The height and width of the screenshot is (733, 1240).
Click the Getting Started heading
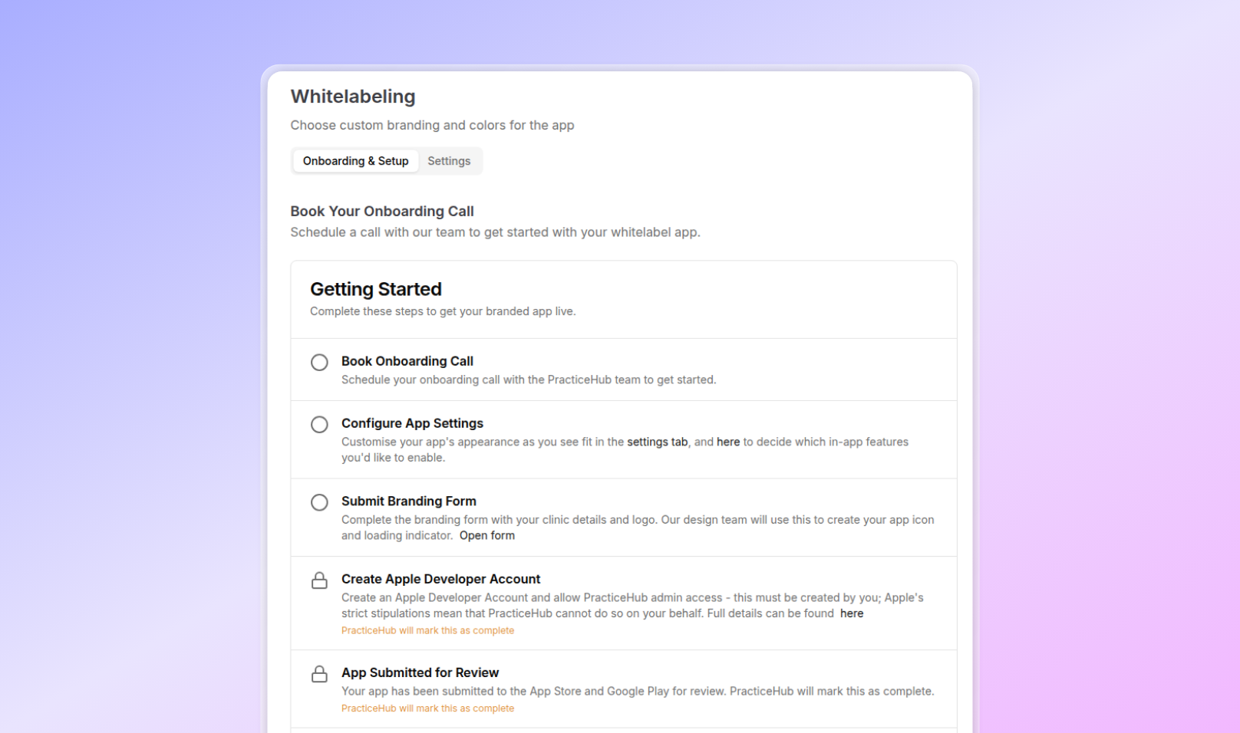point(375,289)
